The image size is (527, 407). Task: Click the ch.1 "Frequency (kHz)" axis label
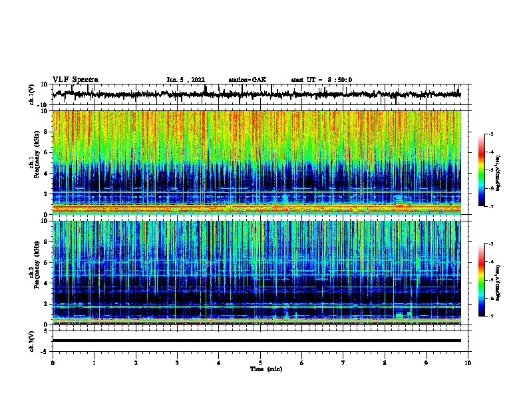[x=37, y=154]
